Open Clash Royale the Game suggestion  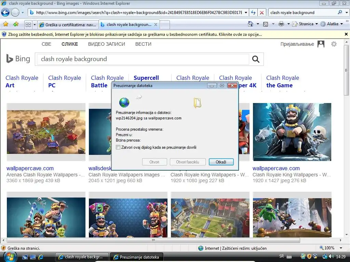tap(283, 82)
